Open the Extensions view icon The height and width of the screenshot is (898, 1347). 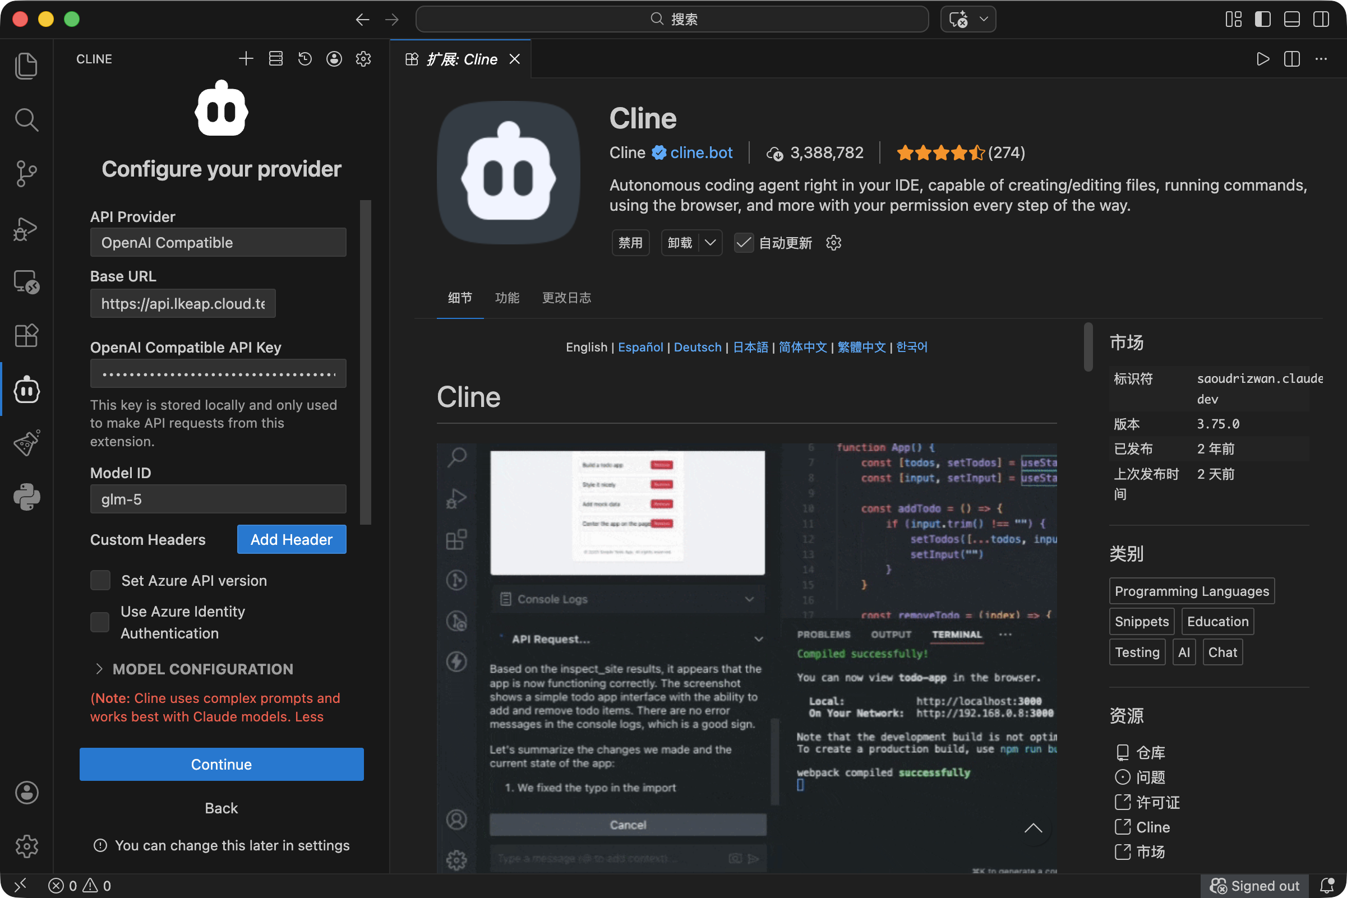pyautogui.click(x=26, y=336)
